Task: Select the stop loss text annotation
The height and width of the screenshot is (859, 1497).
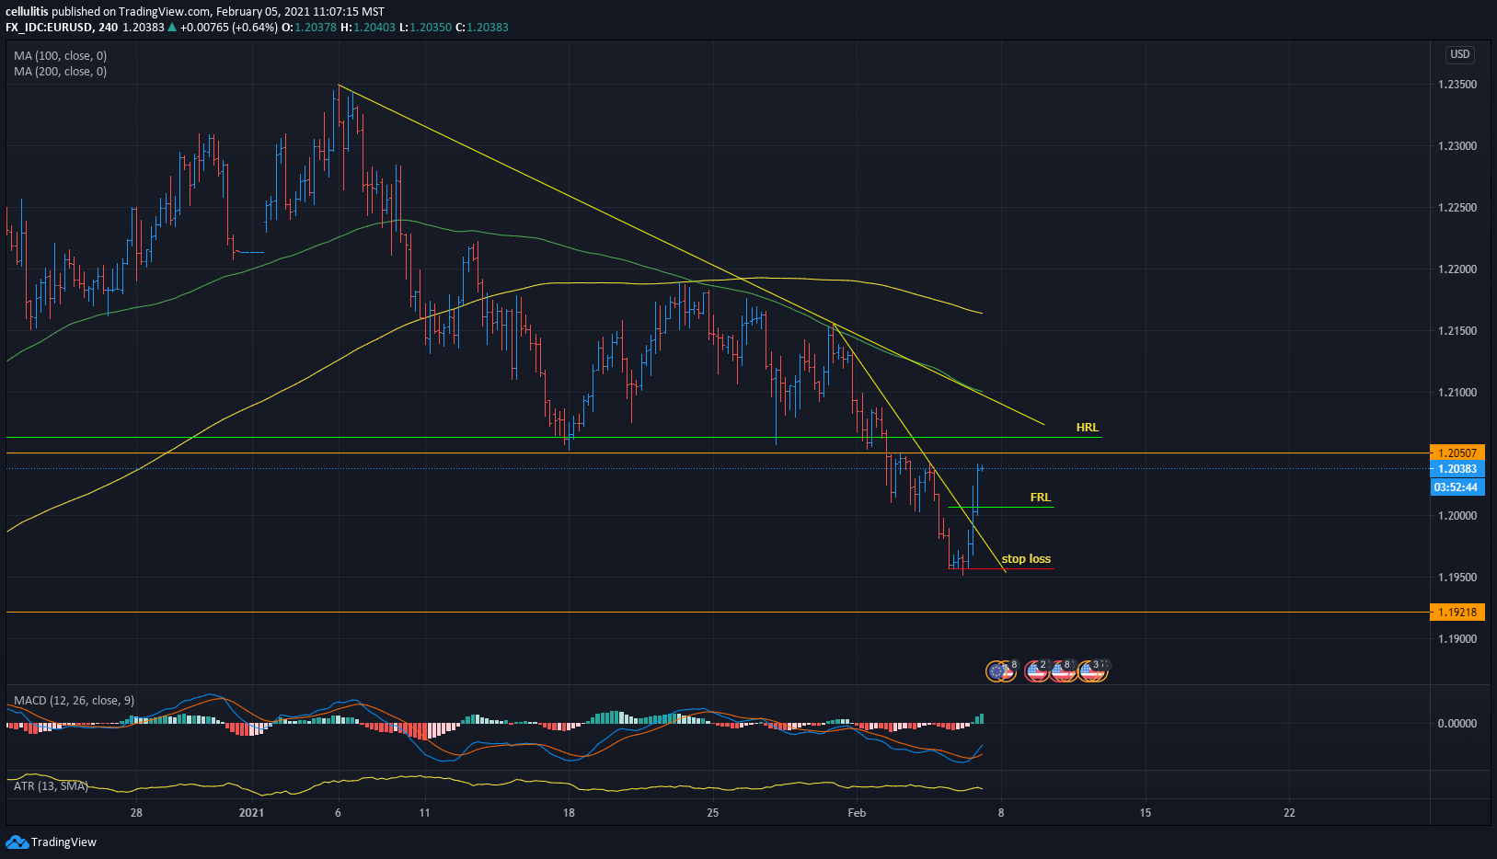Action: point(1026,559)
